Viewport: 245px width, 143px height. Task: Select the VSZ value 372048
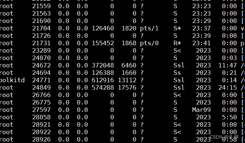point(103,65)
